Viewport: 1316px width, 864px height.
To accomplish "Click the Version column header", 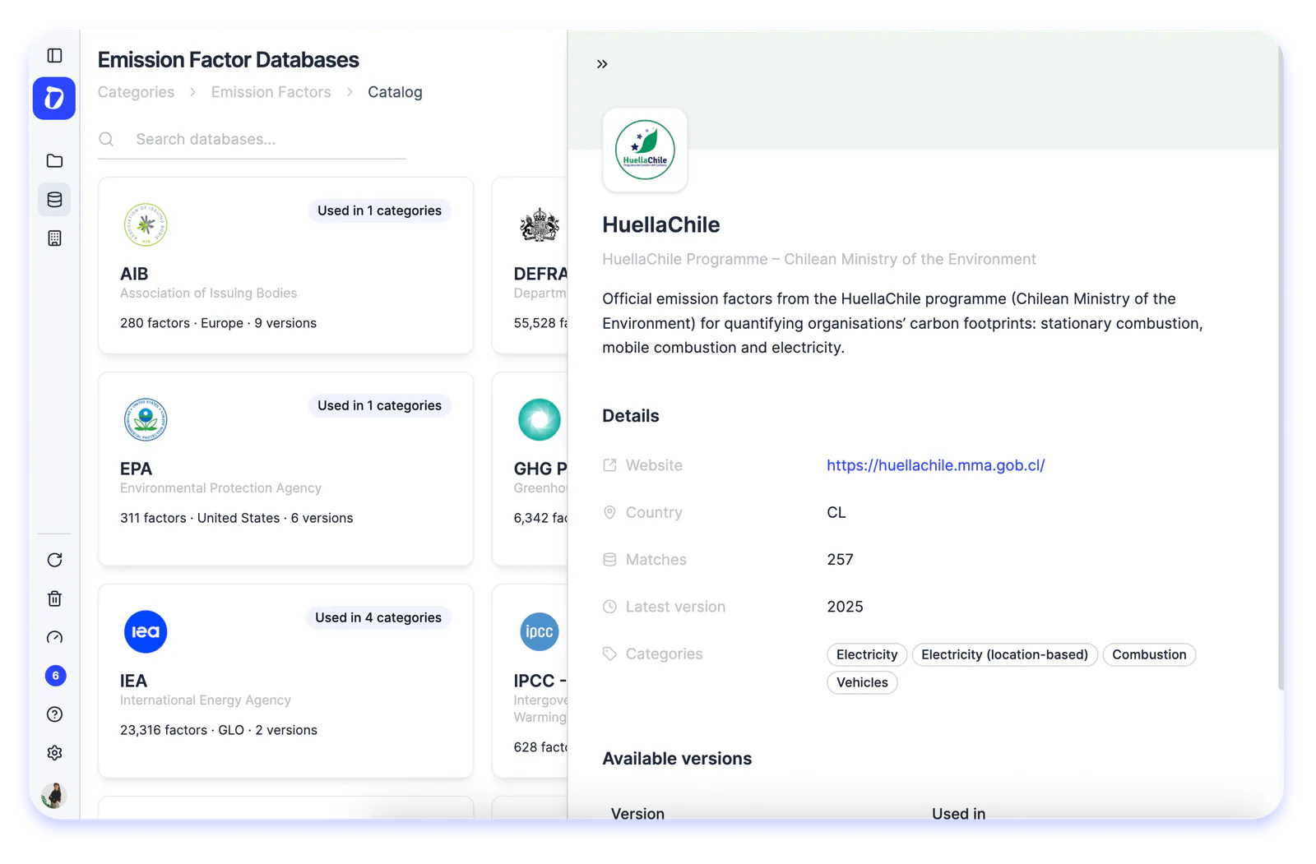I will (x=637, y=813).
